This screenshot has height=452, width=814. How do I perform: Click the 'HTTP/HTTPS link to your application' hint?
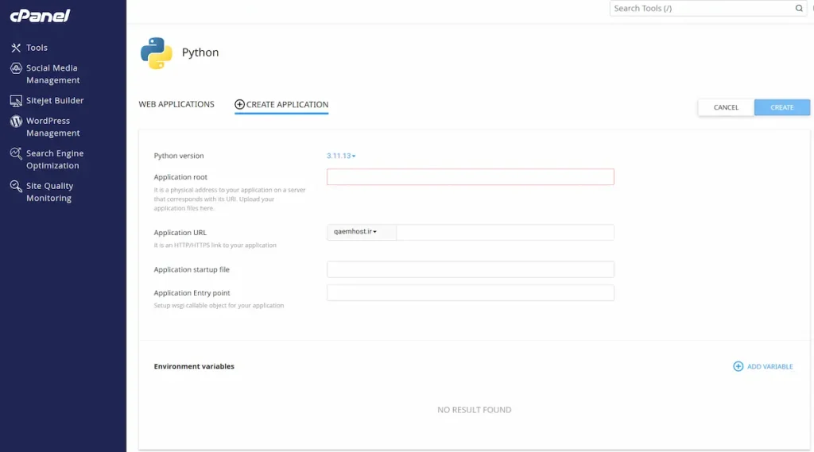click(215, 245)
